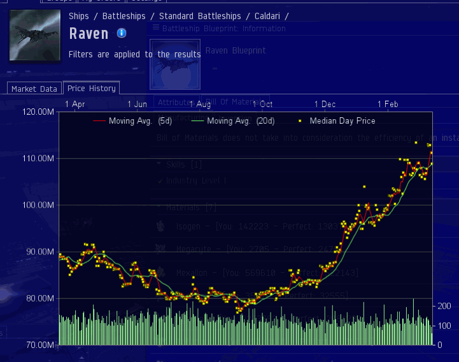The height and width of the screenshot is (362, 459).
Task: Click the 100 volume axis label
Action: coord(444,326)
